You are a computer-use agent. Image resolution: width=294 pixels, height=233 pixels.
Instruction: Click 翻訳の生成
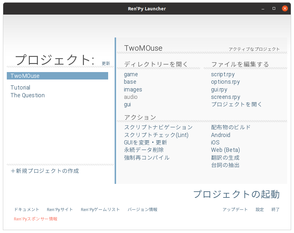[225, 158]
